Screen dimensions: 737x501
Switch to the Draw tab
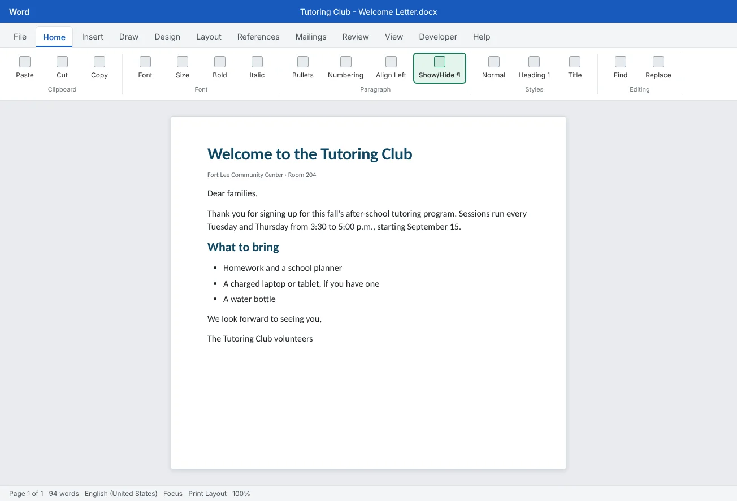pyautogui.click(x=129, y=37)
